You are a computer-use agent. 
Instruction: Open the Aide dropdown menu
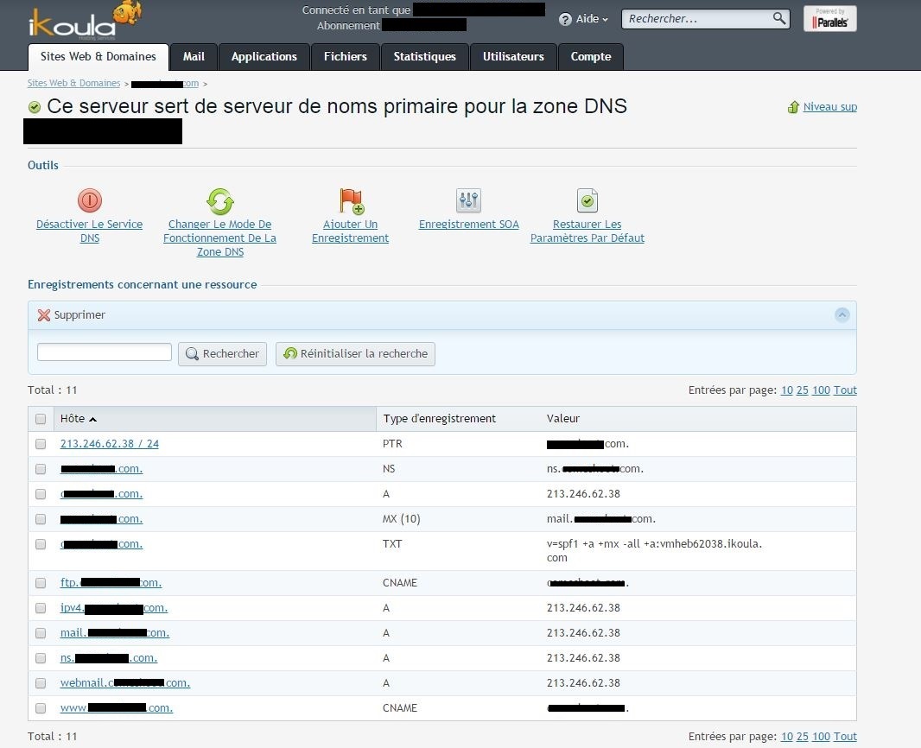584,19
